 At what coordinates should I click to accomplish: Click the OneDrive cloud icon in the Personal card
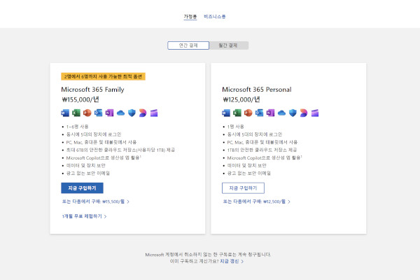point(281,113)
